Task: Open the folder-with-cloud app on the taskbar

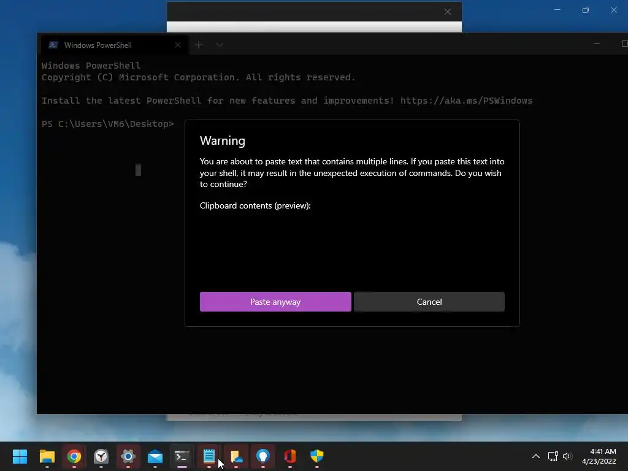Action: (x=236, y=456)
